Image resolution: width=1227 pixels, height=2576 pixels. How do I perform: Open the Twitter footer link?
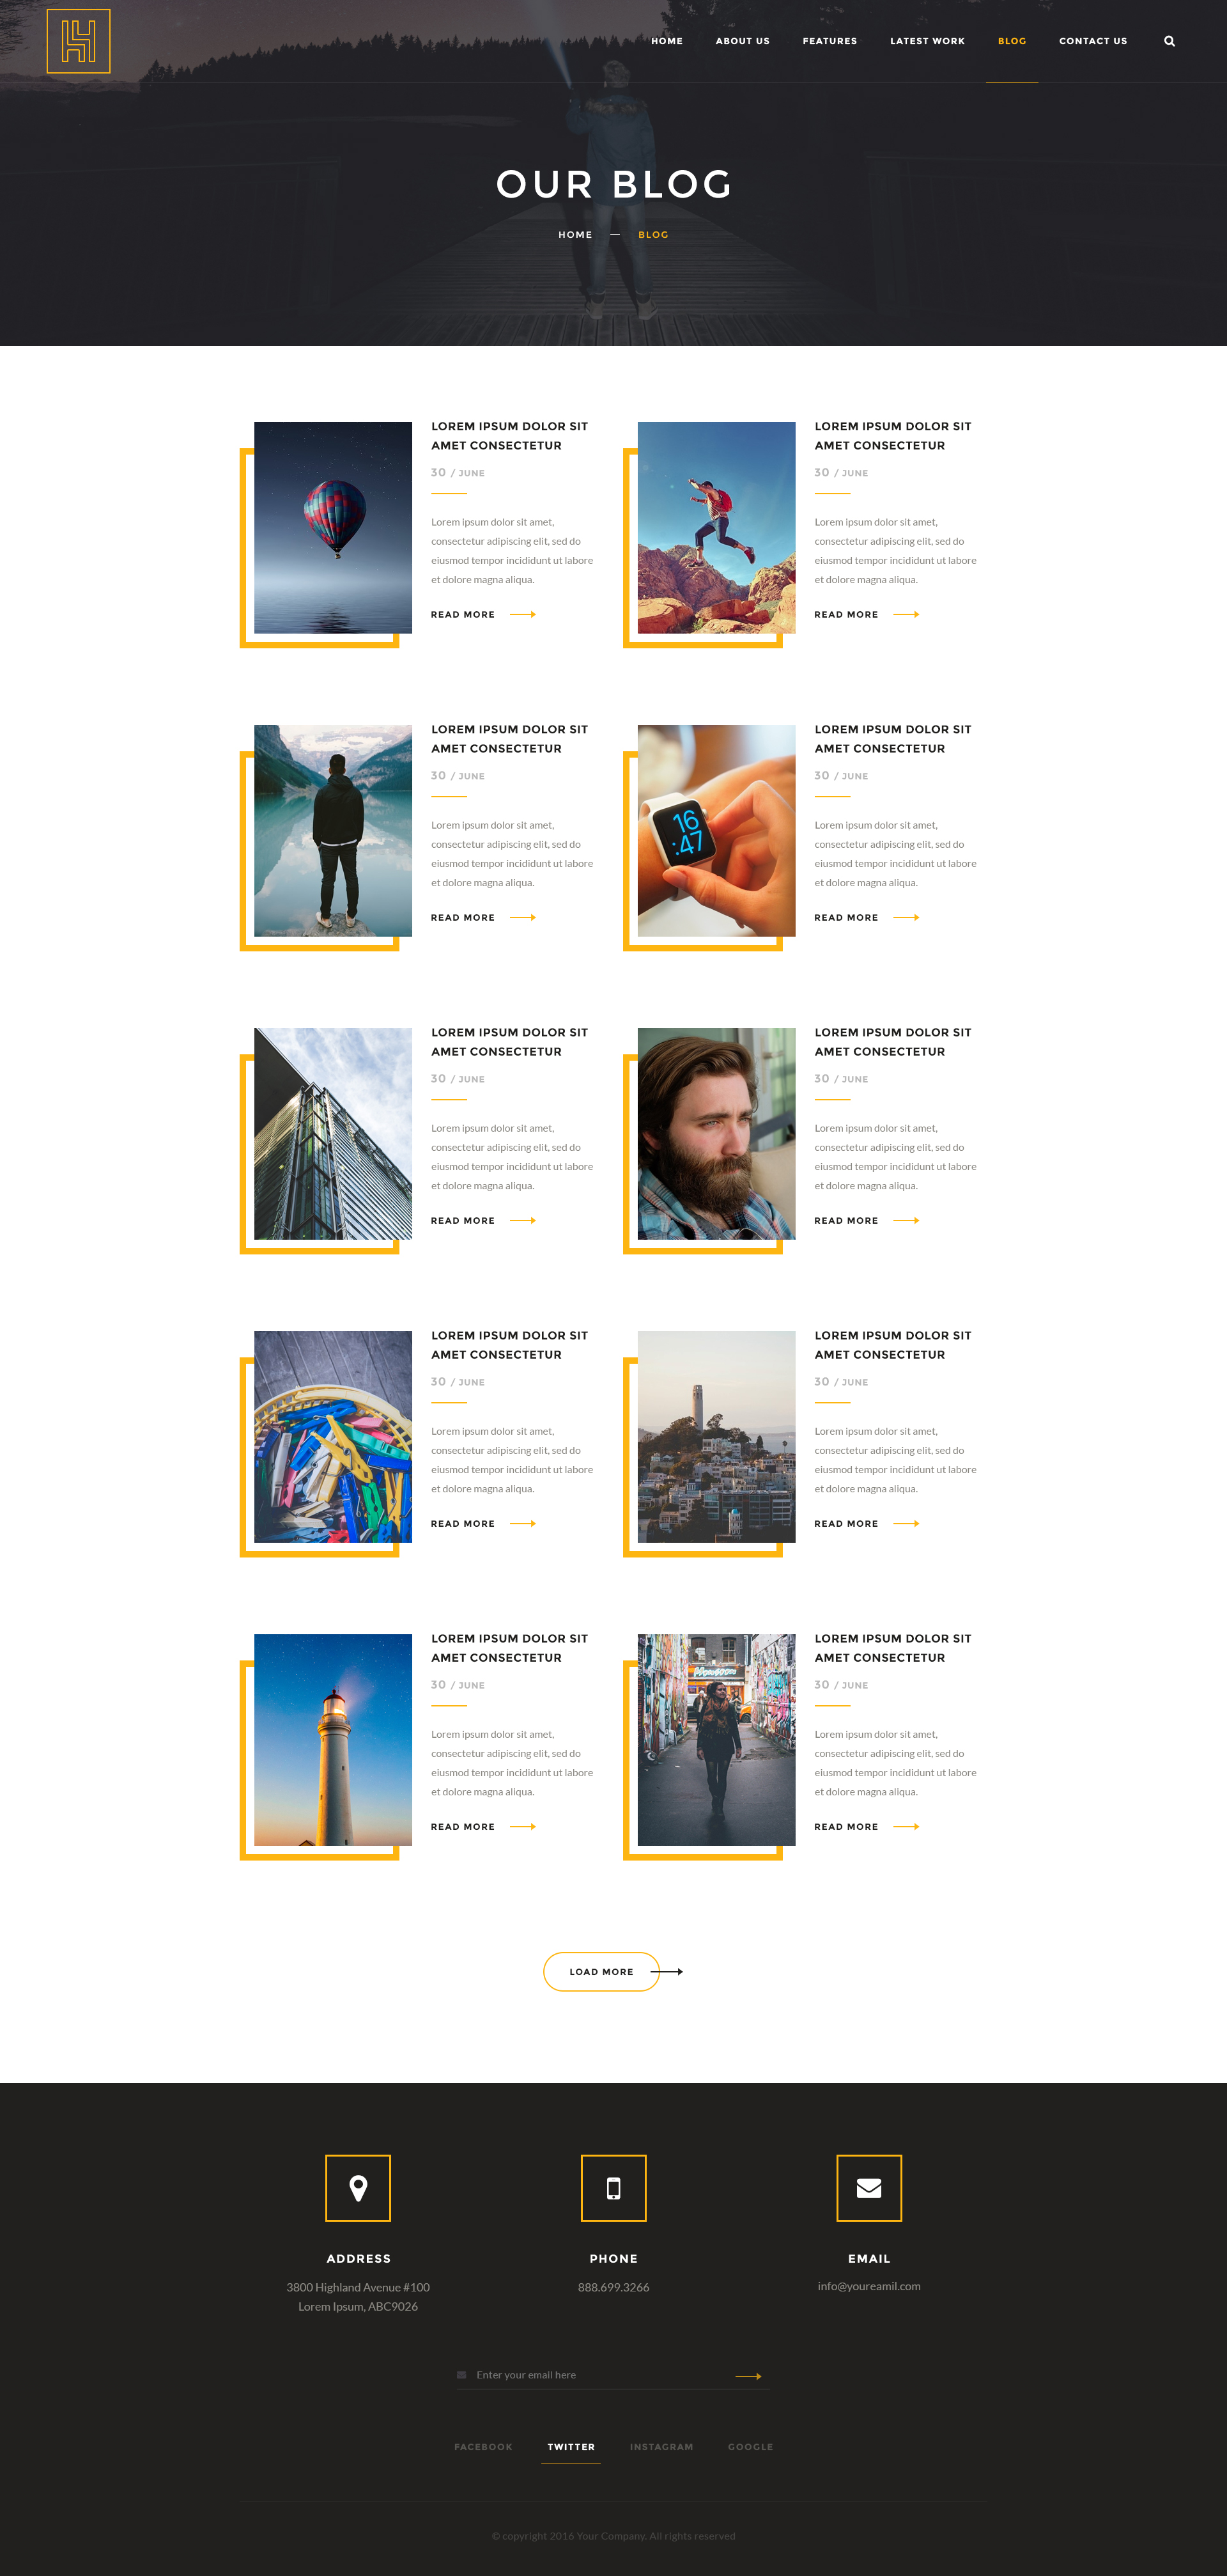click(x=571, y=2447)
